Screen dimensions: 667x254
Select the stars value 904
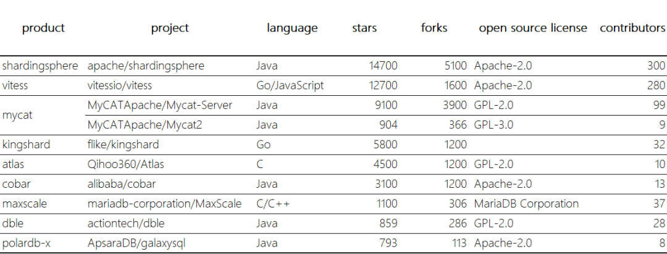click(389, 125)
